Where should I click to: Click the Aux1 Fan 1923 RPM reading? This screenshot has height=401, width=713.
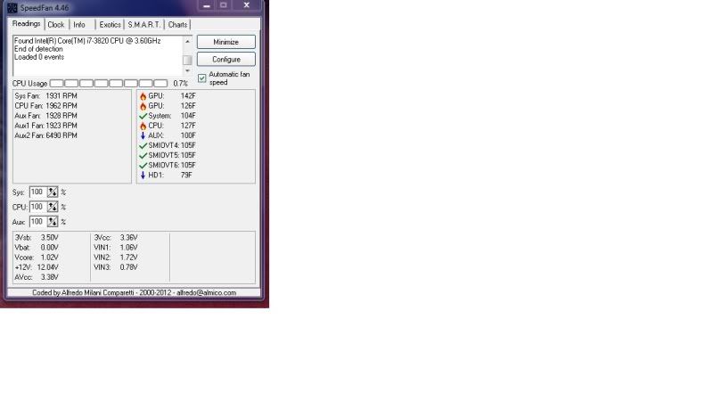(x=46, y=126)
